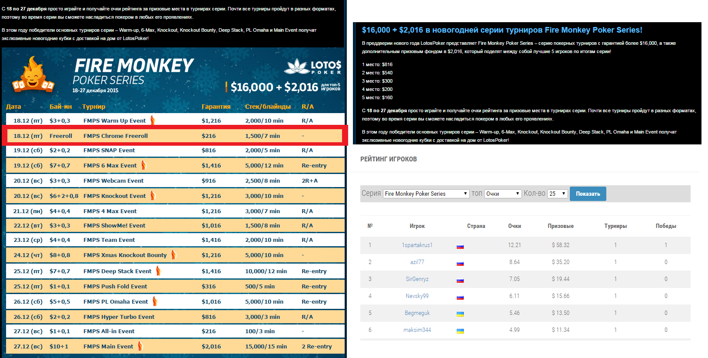Screen dimensions: 708x358
Task: Click the FMPS Team Event tournament name
Action: [x=109, y=240]
